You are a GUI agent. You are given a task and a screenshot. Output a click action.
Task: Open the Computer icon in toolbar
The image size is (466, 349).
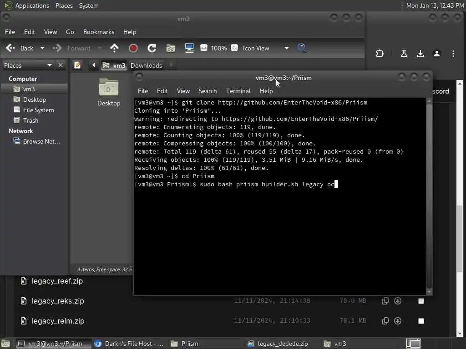pyautogui.click(x=189, y=48)
